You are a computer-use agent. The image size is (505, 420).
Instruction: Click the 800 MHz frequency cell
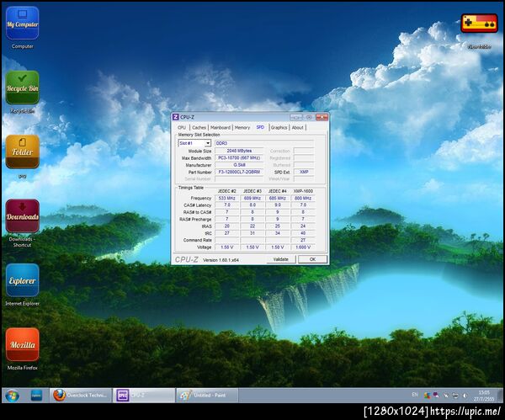[x=303, y=198]
